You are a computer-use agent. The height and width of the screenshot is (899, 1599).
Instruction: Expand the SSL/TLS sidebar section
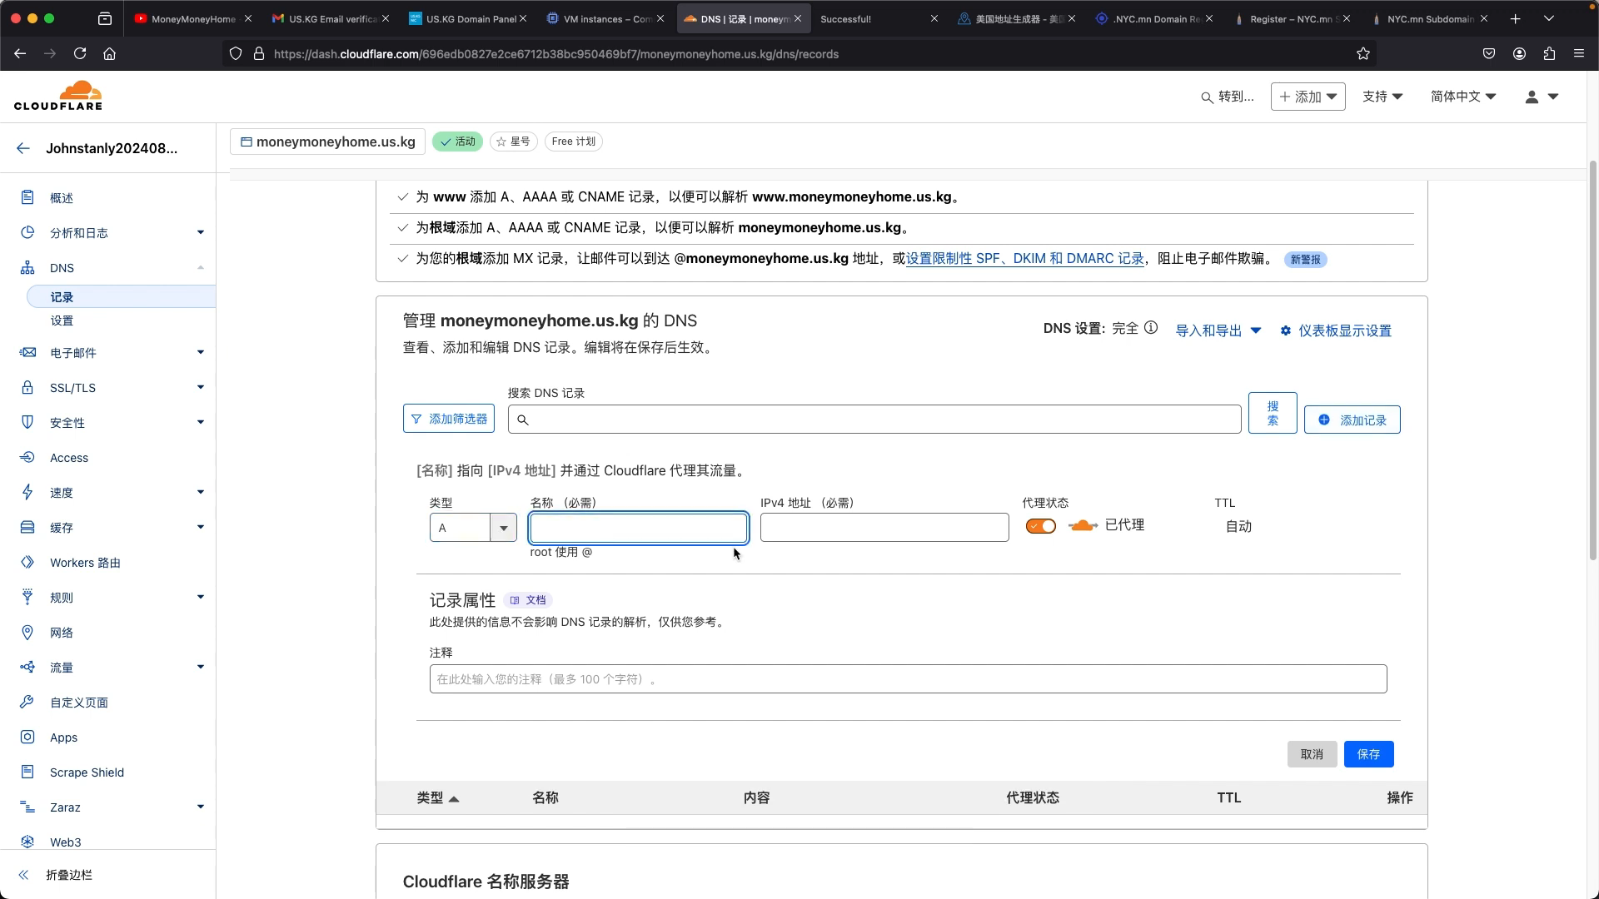(201, 387)
